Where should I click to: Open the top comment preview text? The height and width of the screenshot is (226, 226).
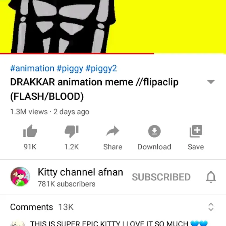[x=119, y=223]
